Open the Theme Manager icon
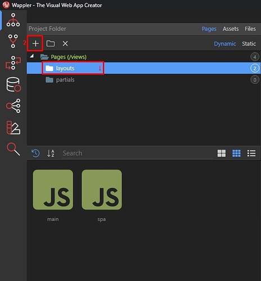This screenshot has width=261, height=281. click(x=13, y=128)
